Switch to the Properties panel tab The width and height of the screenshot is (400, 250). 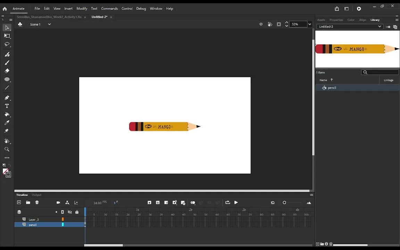point(336,20)
